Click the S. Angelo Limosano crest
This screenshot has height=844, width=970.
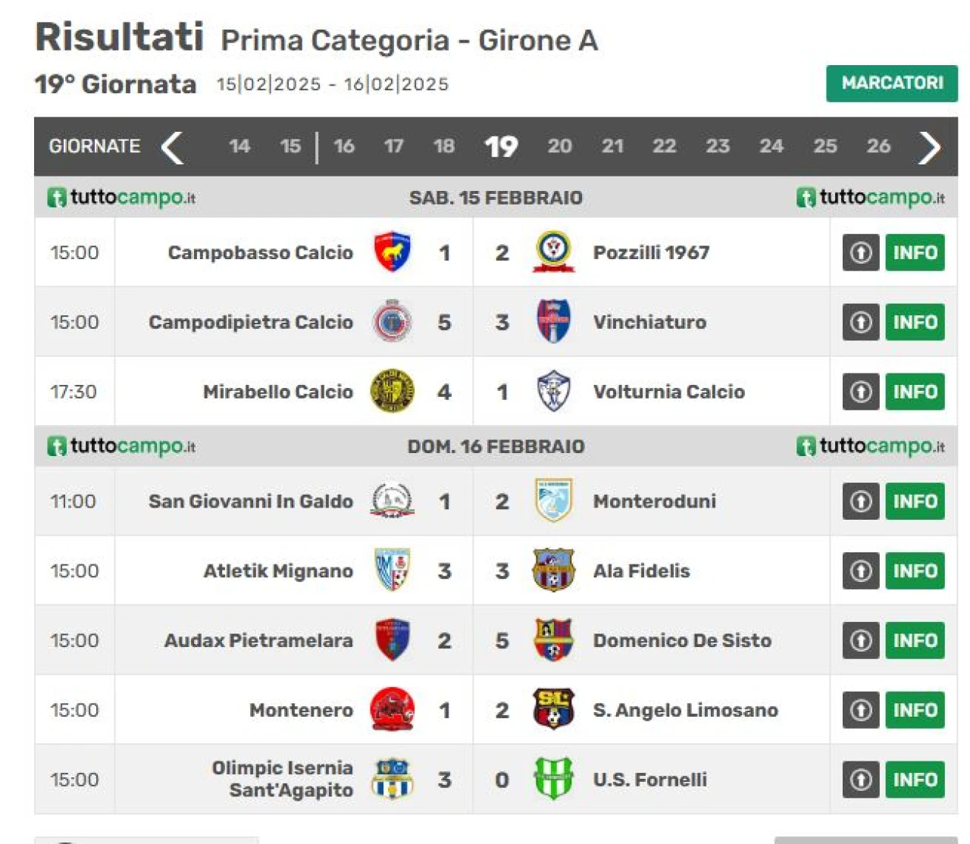tap(554, 710)
